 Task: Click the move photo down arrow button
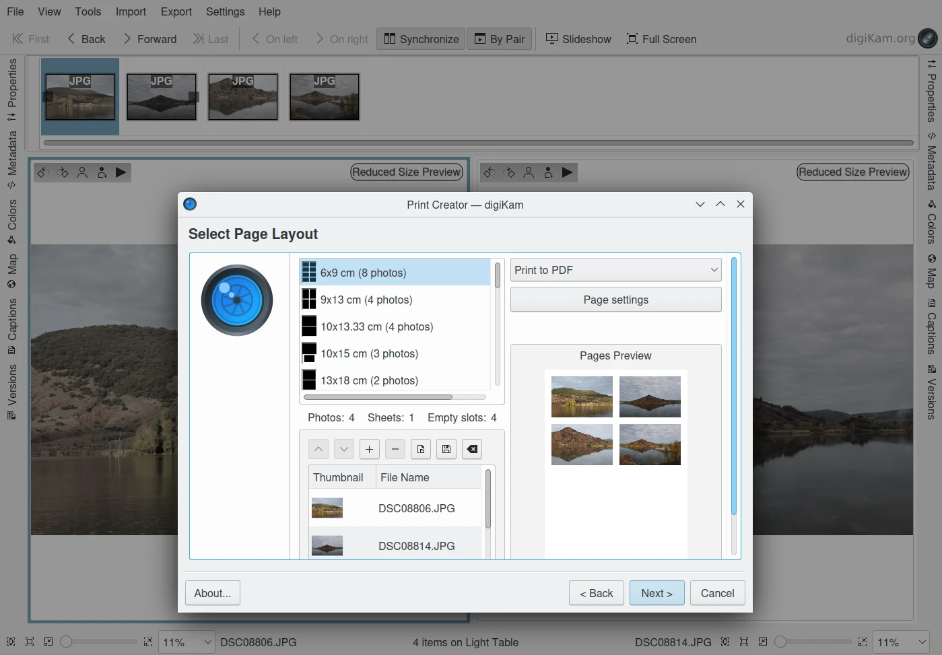tap(344, 449)
